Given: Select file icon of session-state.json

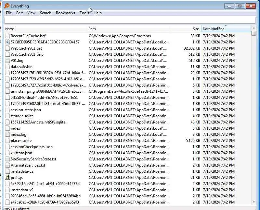Looking at the screenshot, I should coord(7,110).
